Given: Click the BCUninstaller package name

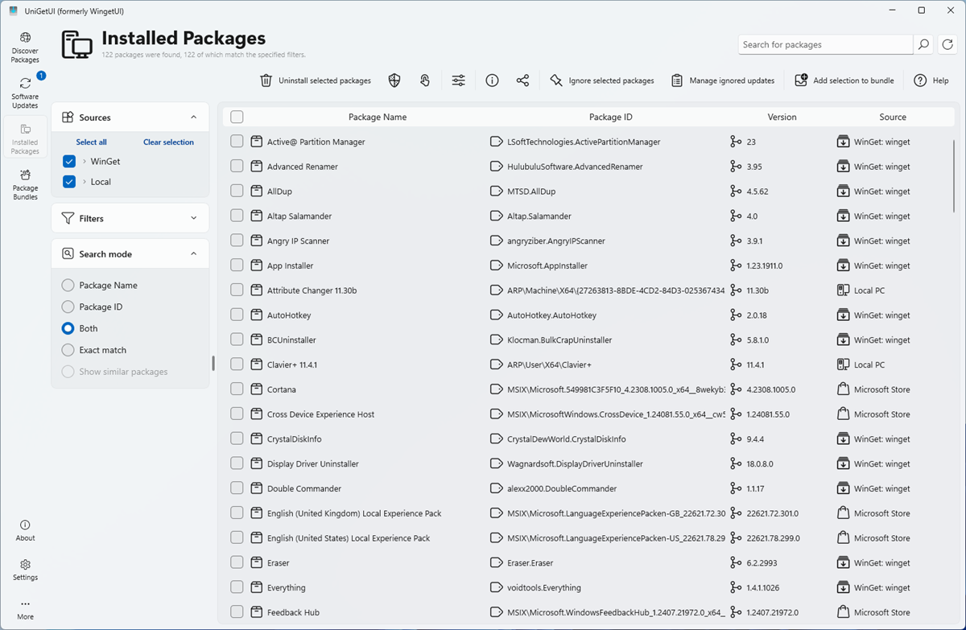Looking at the screenshot, I should (291, 340).
